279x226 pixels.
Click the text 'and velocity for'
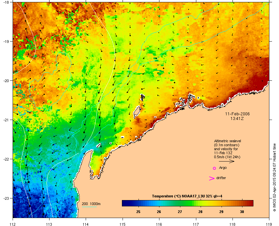click(x=226, y=149)
